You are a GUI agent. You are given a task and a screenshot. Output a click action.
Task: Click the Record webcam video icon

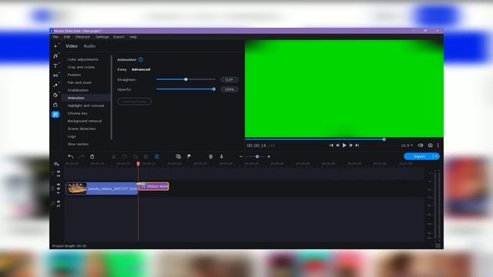210,156
